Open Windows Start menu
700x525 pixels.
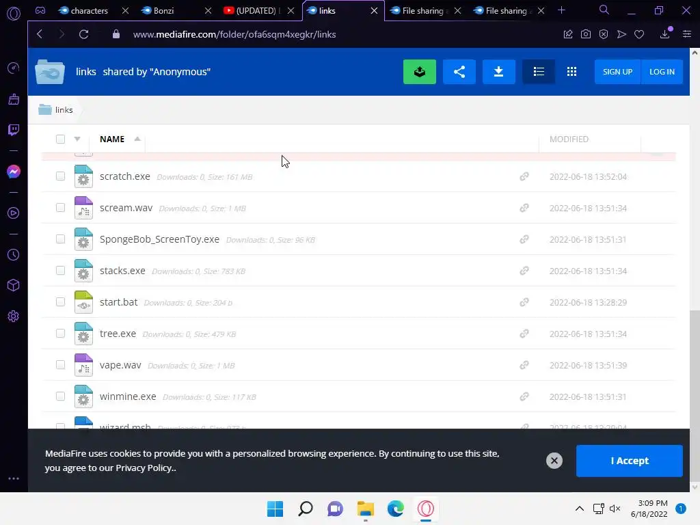(275, 509)
